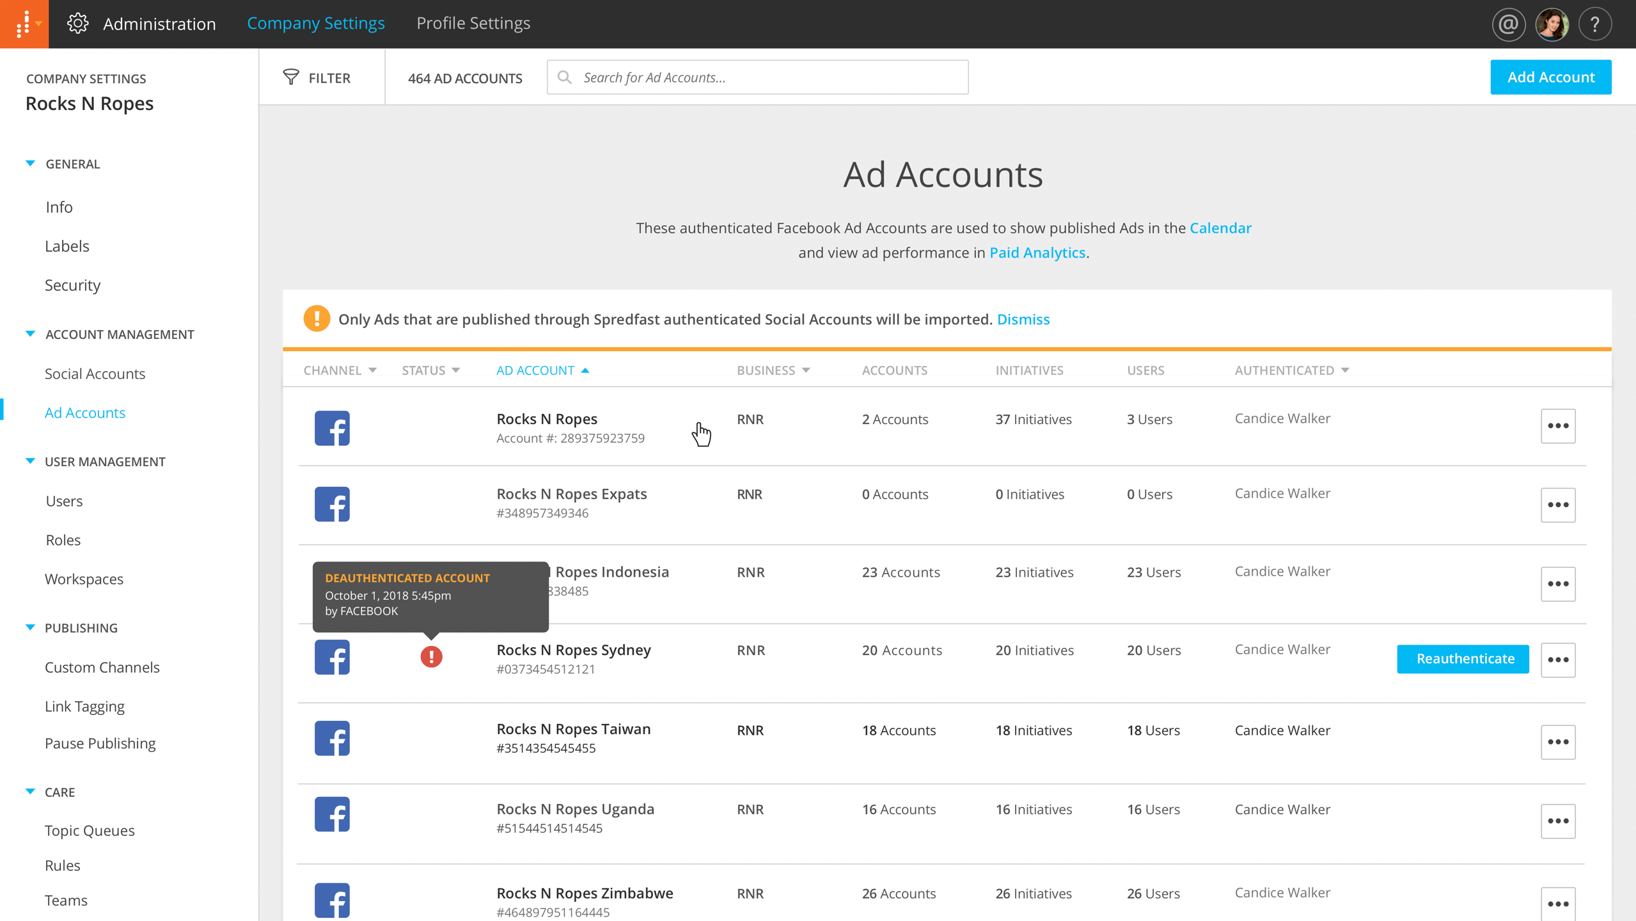The width and height of the screenshot is (1636, 921).
Task: Sort by Ad Account column
Action: 542,370
